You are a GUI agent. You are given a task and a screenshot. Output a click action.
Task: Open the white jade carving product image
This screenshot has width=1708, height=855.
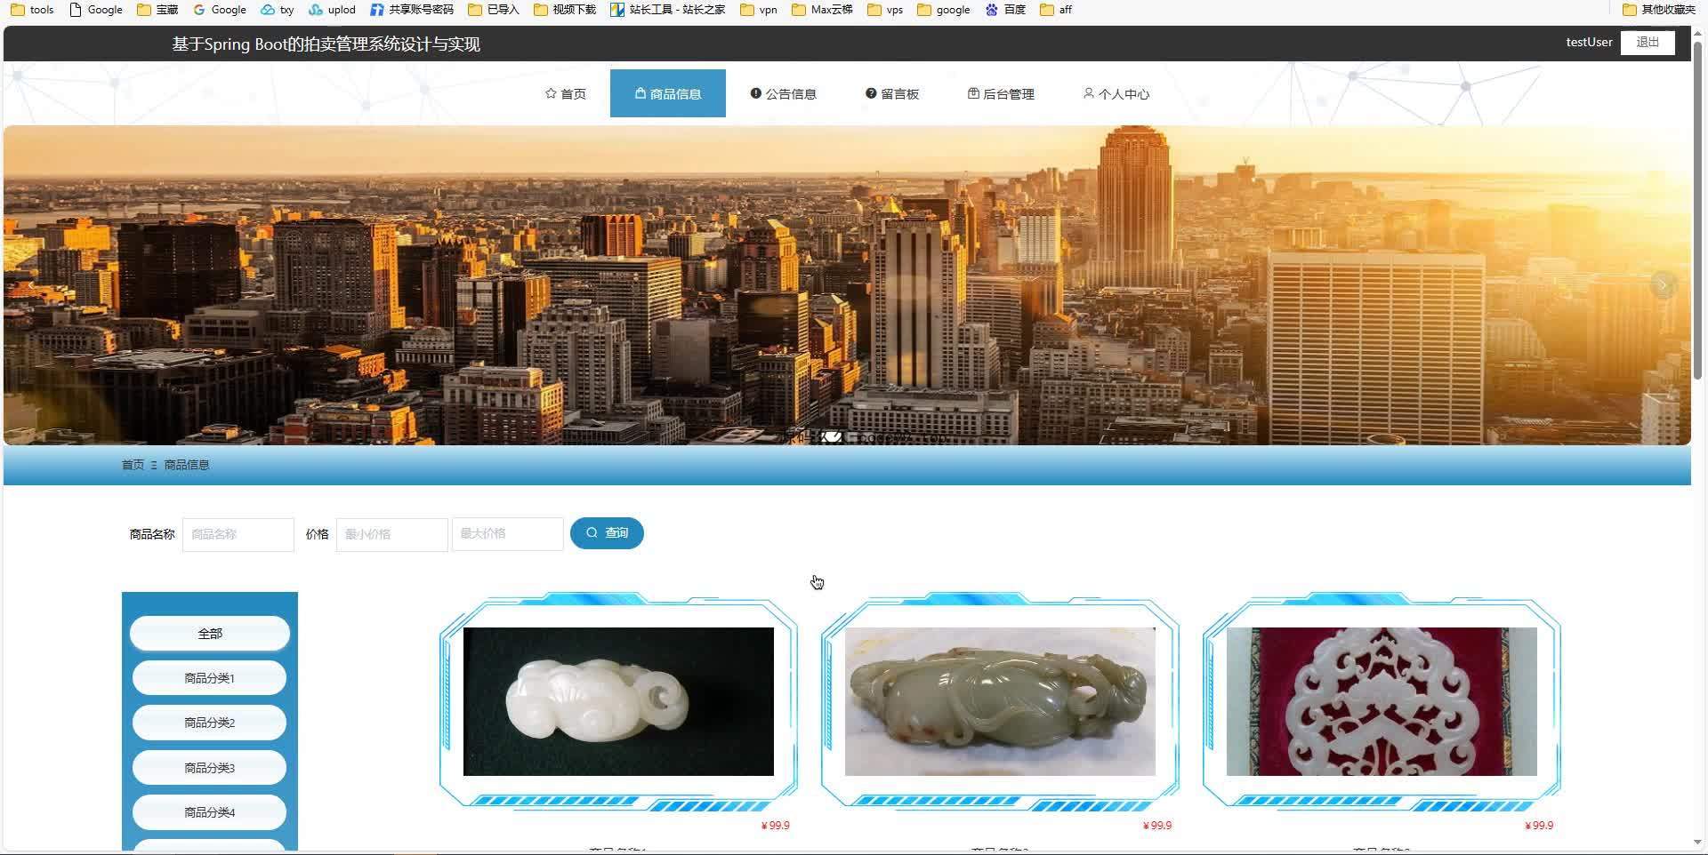[x=618, y=701]
